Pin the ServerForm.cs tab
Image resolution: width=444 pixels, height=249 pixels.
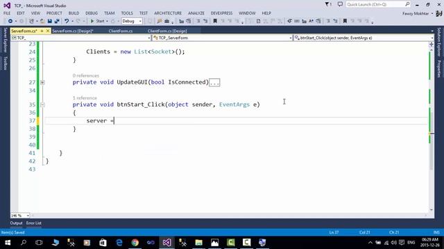42,30
